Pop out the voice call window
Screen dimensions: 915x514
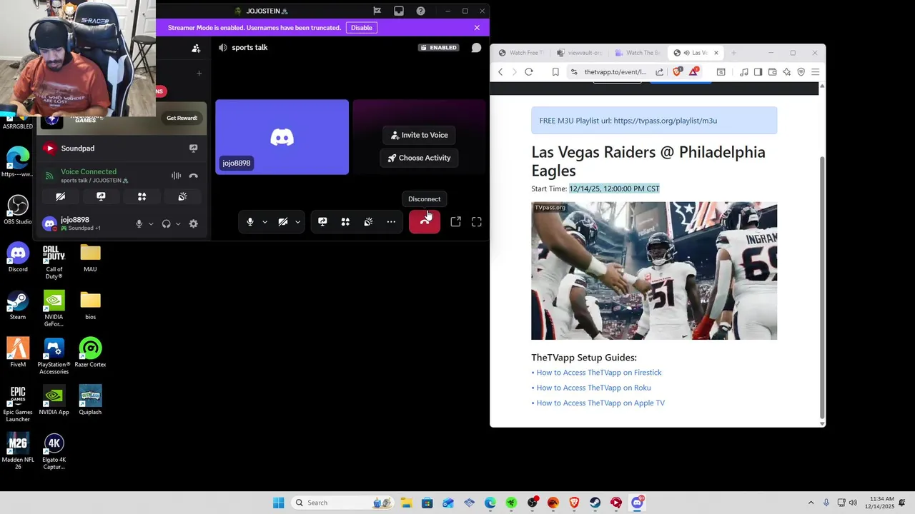(455, 222)
